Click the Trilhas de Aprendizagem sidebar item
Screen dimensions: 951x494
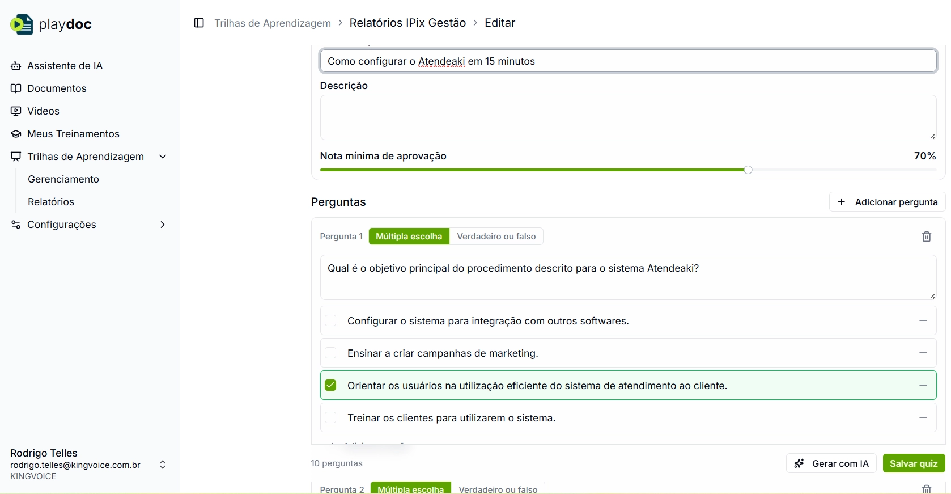86,157
